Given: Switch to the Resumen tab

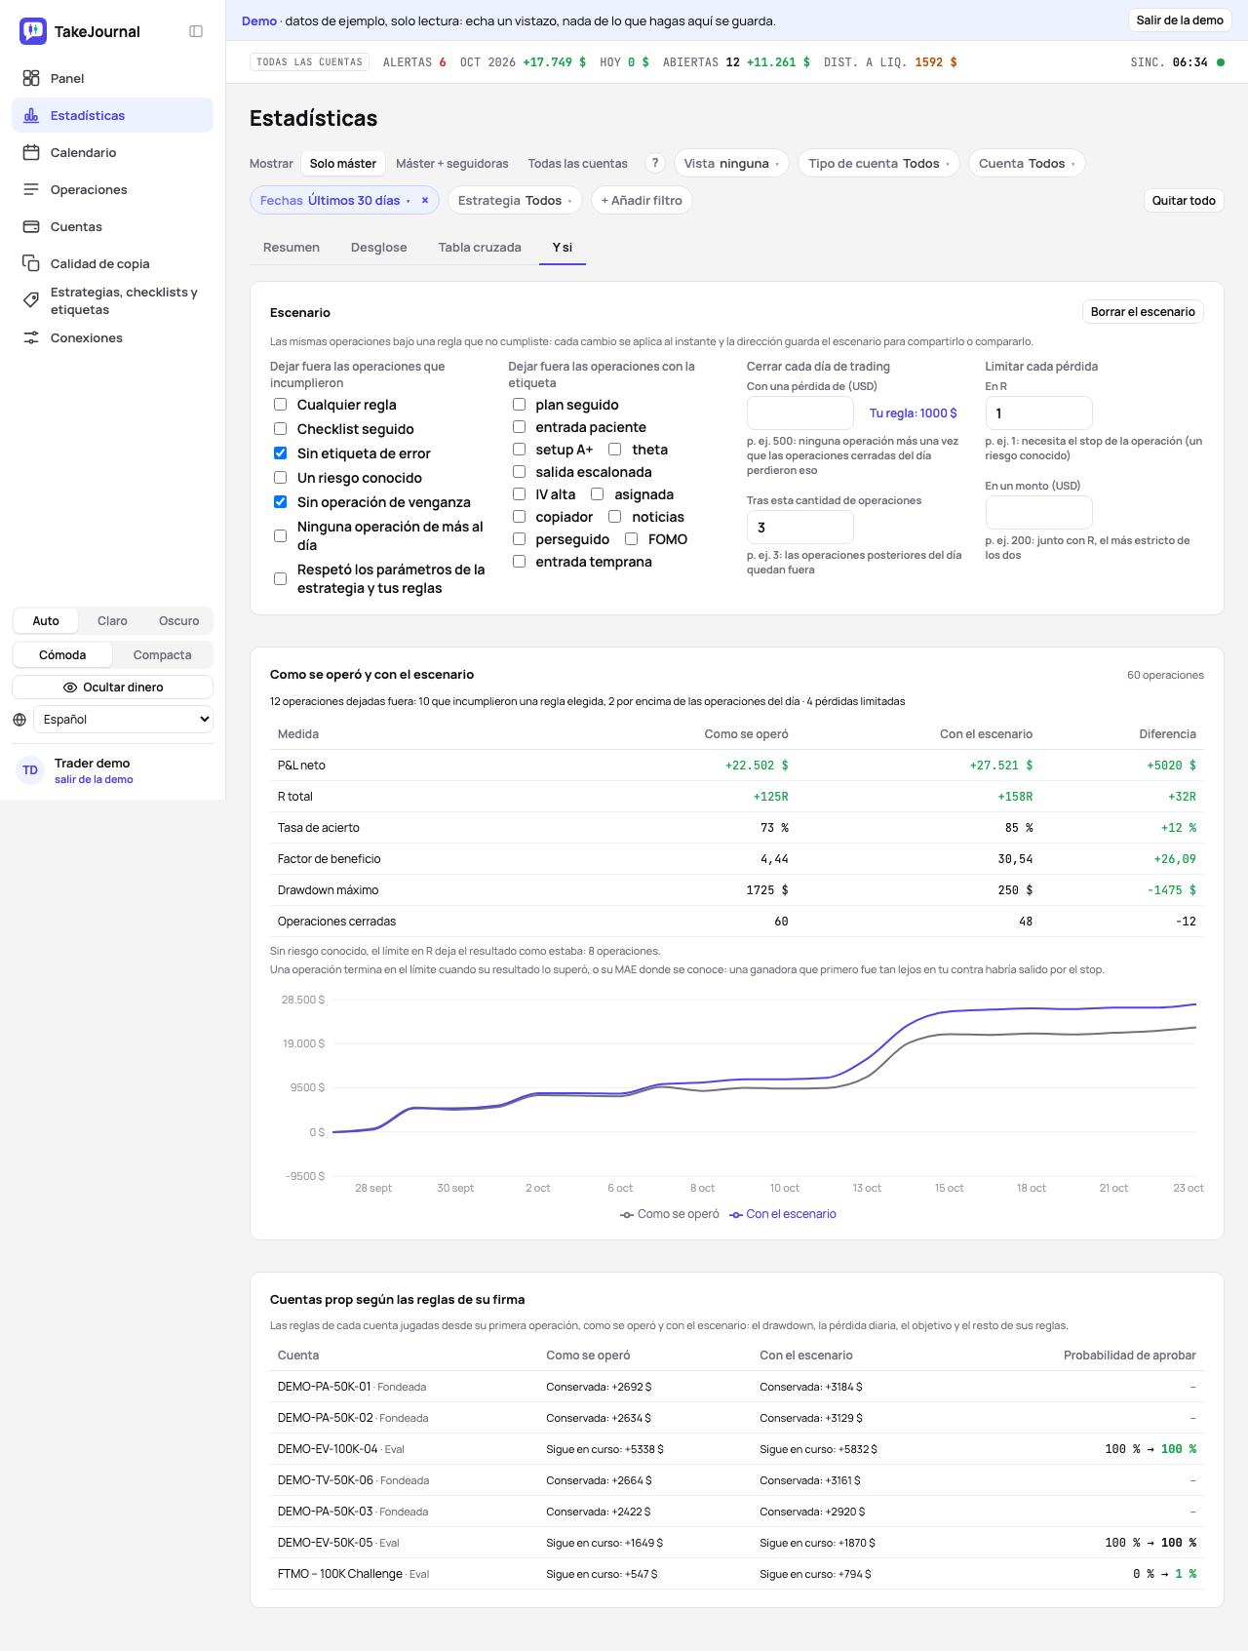Looking at the screenshot, I should point(292,247).
